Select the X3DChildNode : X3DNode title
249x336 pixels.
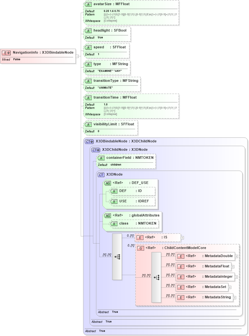125,149
